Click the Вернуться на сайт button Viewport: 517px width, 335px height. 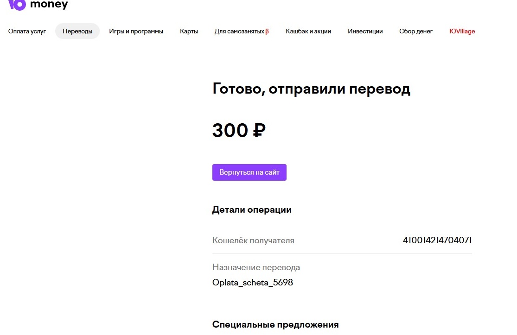(249, 172)
